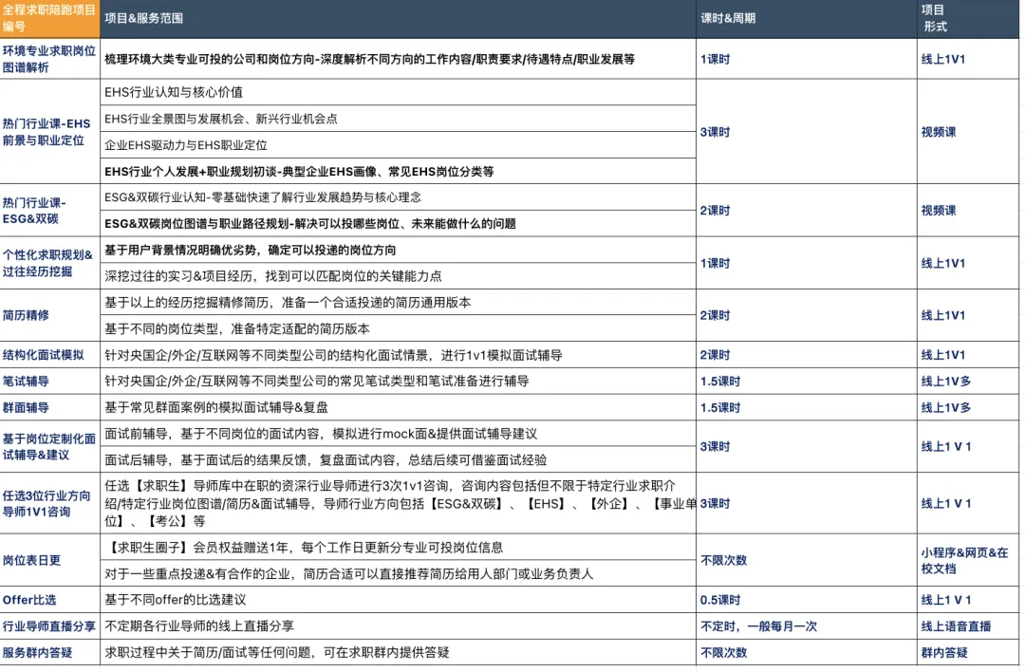This screenshot has height=672, width=1025.
Task: Select cell starting 梳理环境大类专业可投的公司
Action: click(x=398, y=59)
